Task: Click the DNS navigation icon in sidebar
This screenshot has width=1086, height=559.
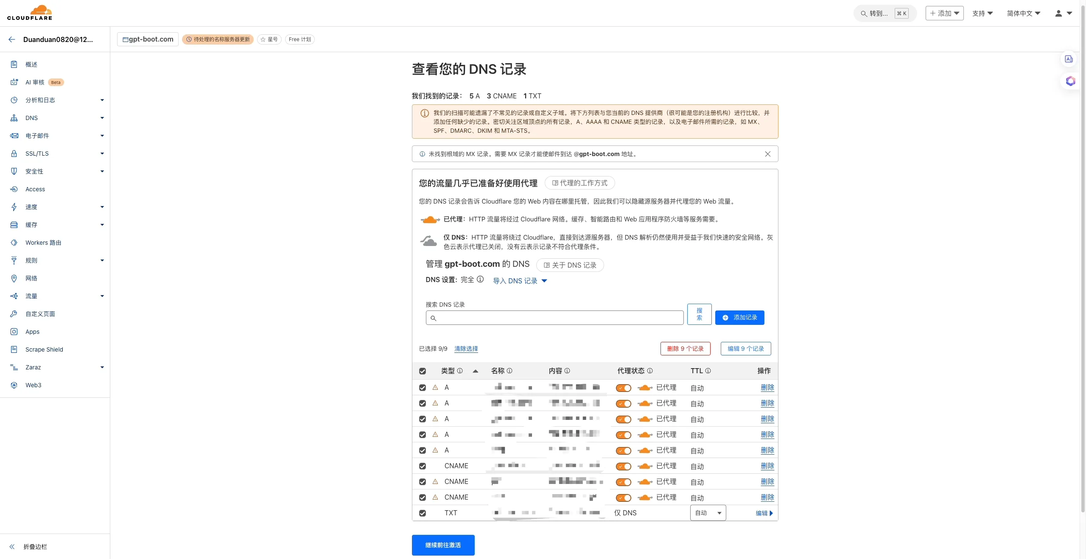Action: point(14,117)
